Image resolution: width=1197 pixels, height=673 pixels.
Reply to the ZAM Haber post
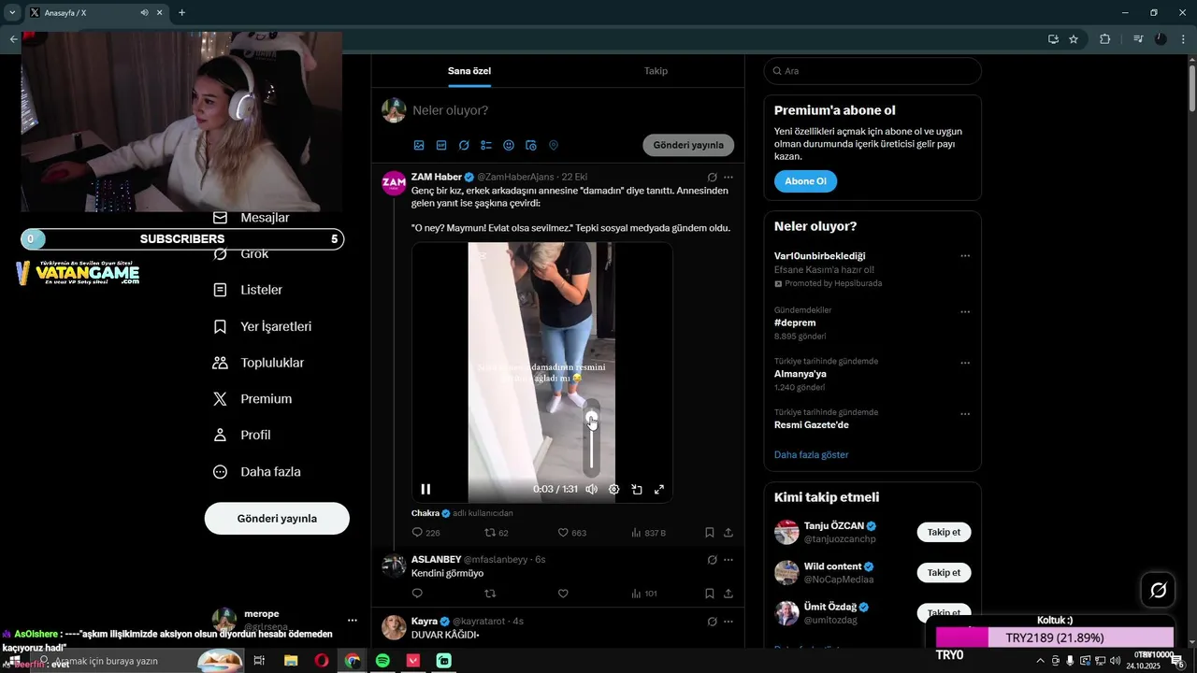(x=417, y=533)
